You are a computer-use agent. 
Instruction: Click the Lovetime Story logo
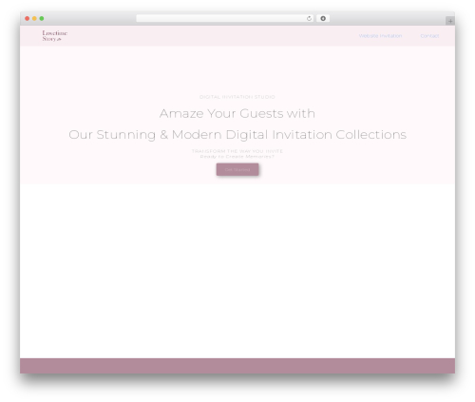tap(55, 36)
